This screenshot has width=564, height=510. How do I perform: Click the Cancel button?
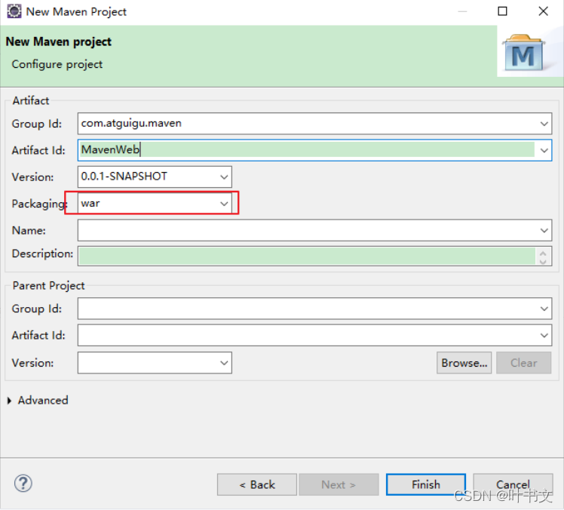513,484
